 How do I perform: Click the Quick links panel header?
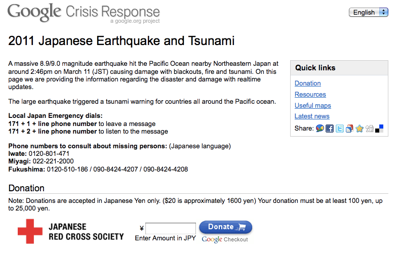tap(315, 68)
